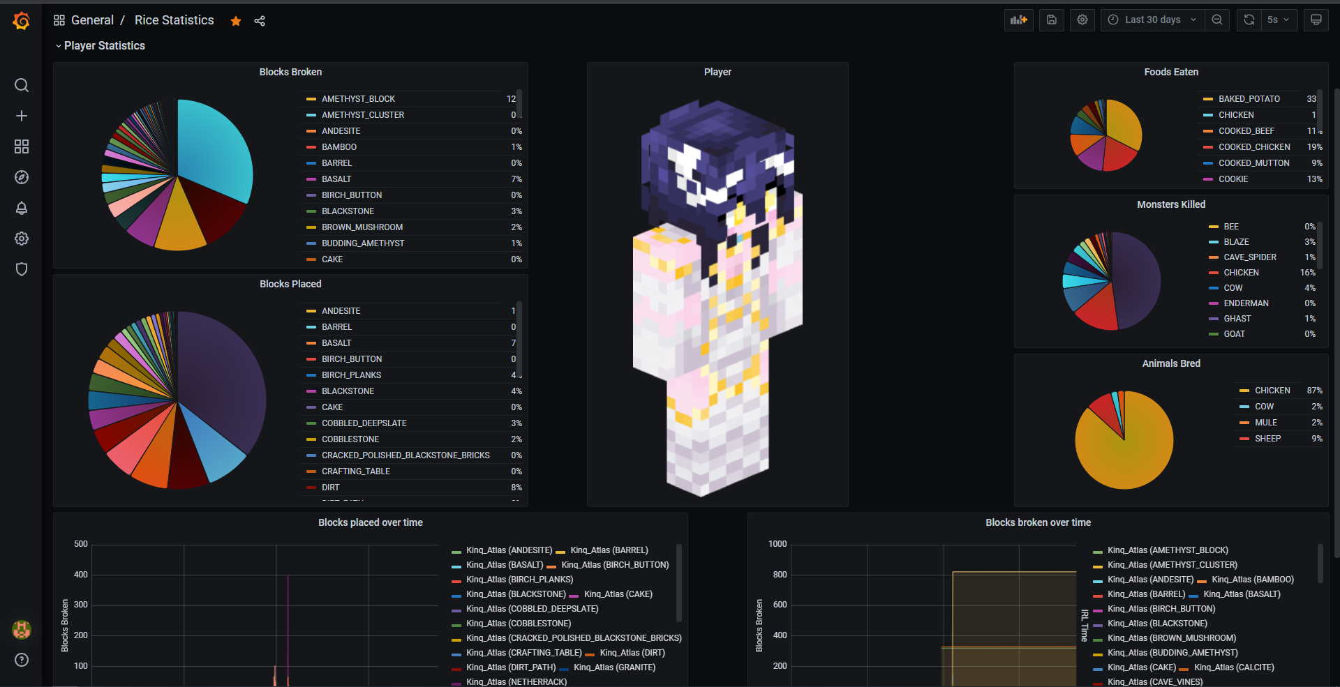Select King_Atlas (BIRCH_PLANKS) in placed-over-time legend
1340x687 pixels.
tap(519, 580)
